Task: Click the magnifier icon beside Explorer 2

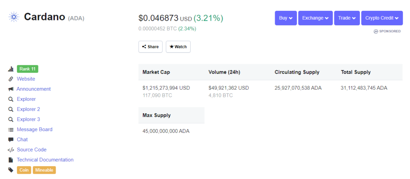Action: tap(11, 109)
